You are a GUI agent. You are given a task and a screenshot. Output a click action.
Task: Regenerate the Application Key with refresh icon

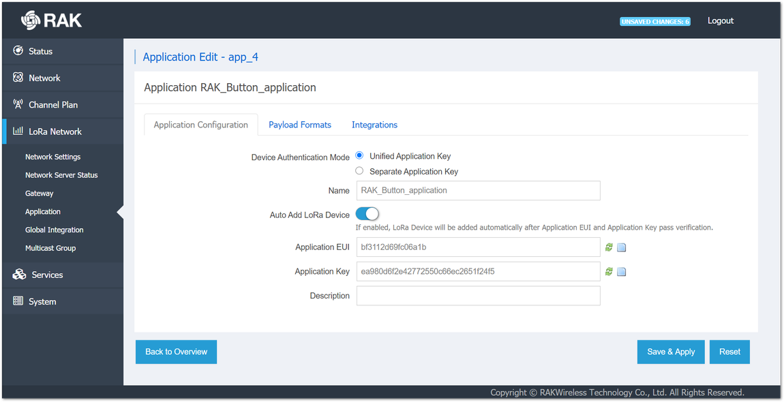click(x=609, y=271)
